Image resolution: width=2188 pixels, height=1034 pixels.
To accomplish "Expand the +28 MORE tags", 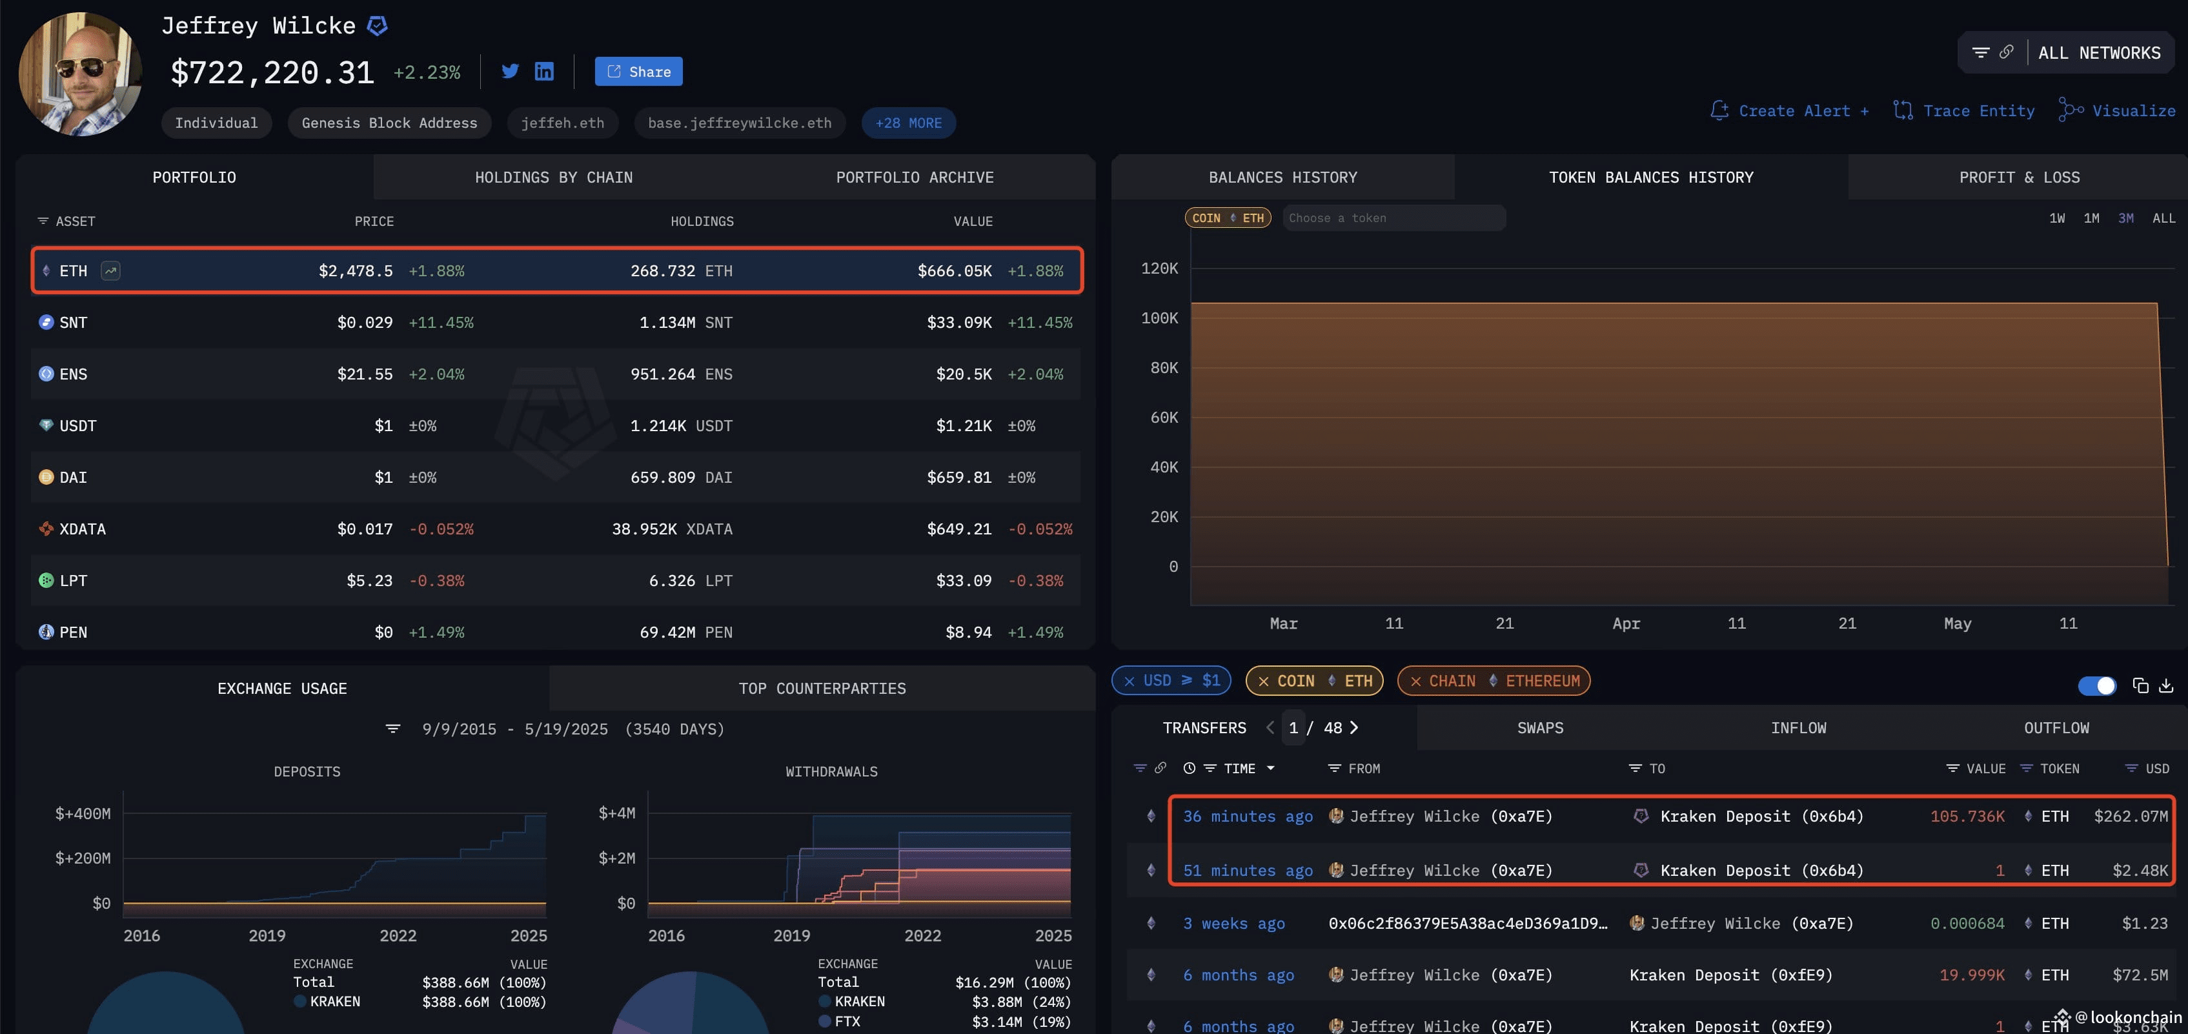I will coord(908,123).
